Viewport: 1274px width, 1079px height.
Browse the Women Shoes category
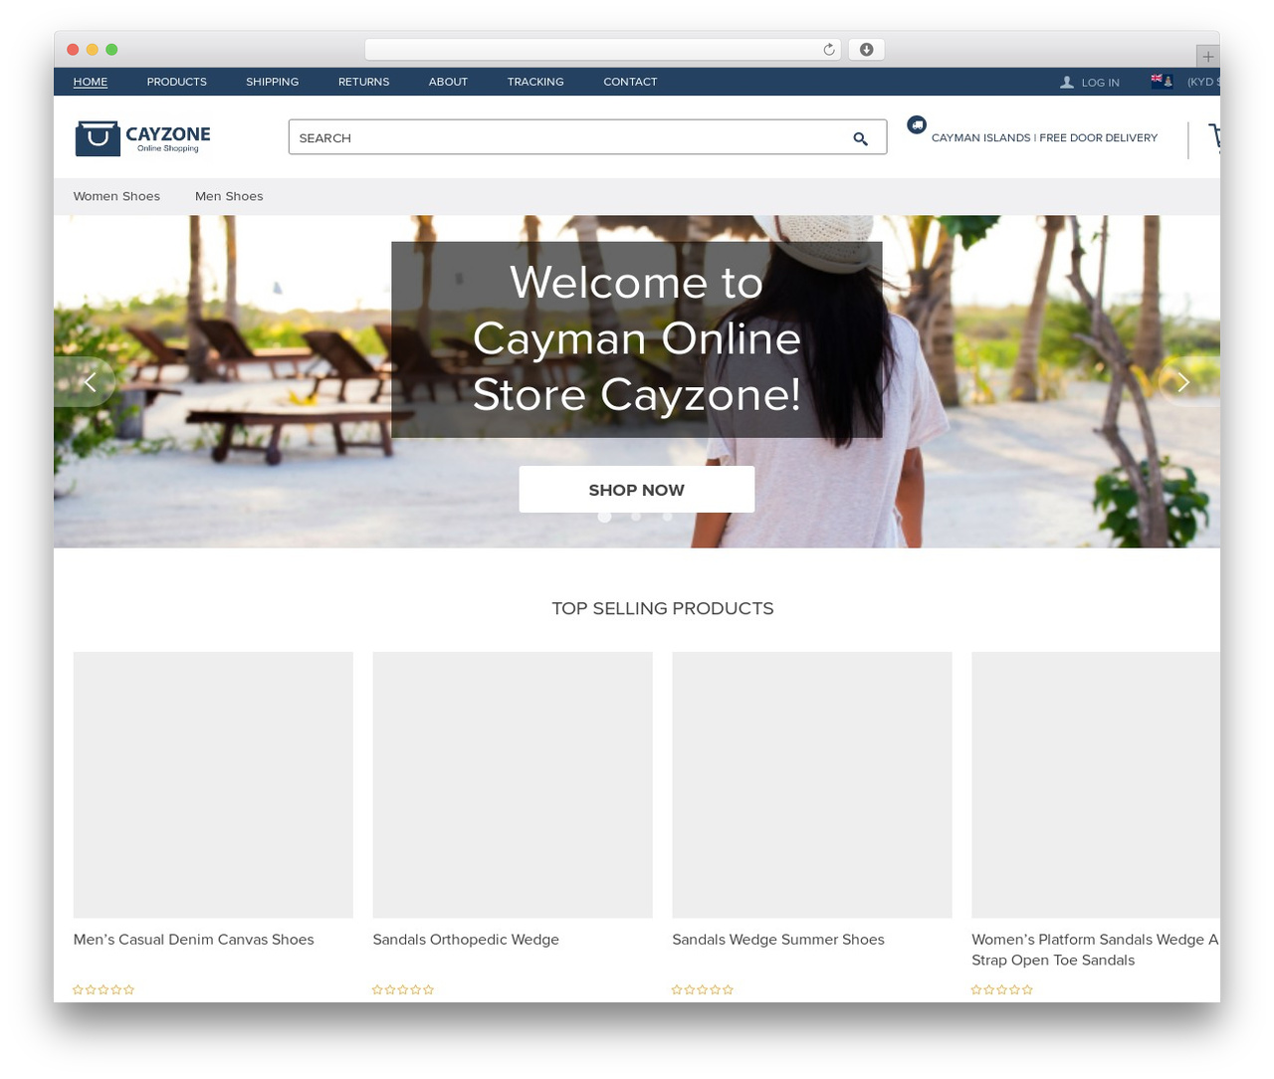coord(116,196)
